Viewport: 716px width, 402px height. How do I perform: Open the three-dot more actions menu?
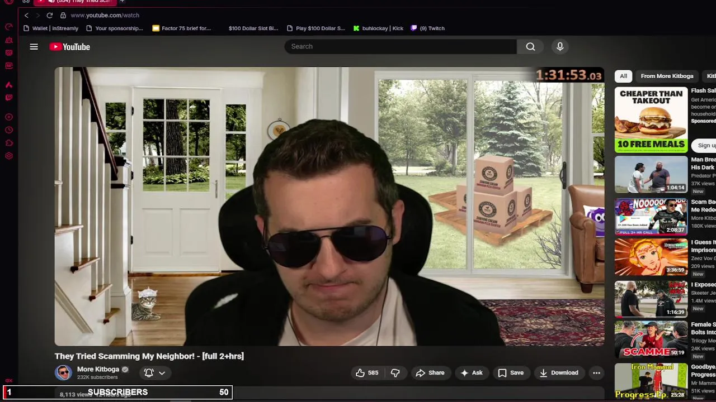coord(596,373)
